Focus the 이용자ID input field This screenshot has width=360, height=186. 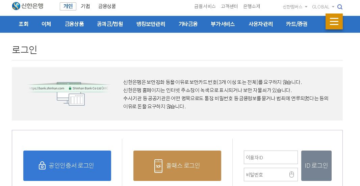pos(271,157)
